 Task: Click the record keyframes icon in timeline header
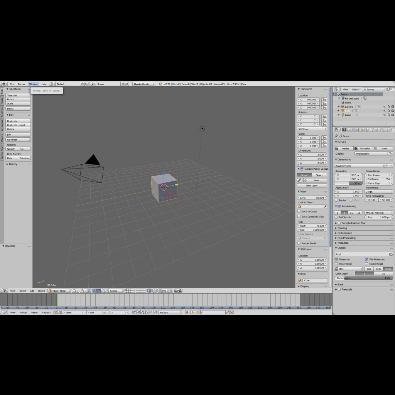click(x=187, y=312)
